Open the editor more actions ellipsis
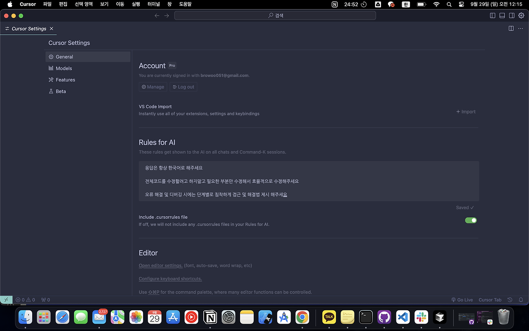This screenshot has height=331, width=529. point(520,29)
